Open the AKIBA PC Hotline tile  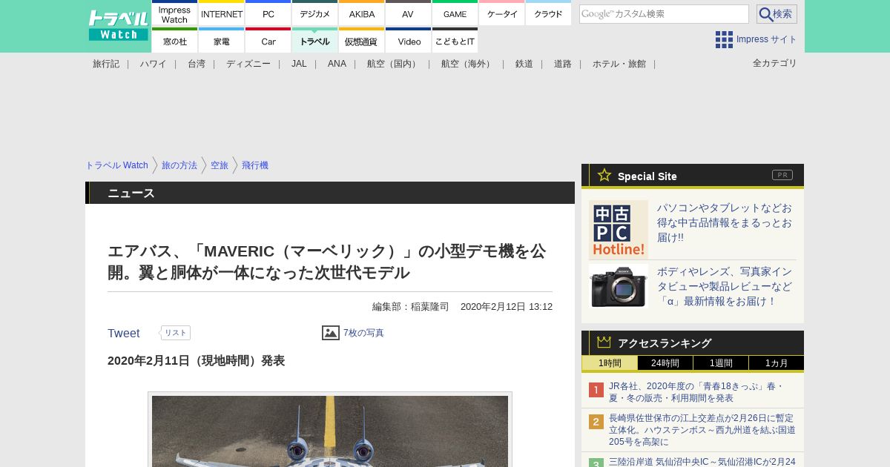(x=362, y=13)
